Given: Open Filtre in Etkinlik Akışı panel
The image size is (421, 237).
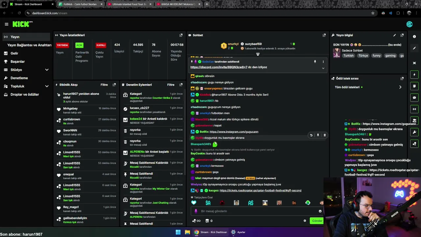Looking at the screenshot, I should [104, 85].
